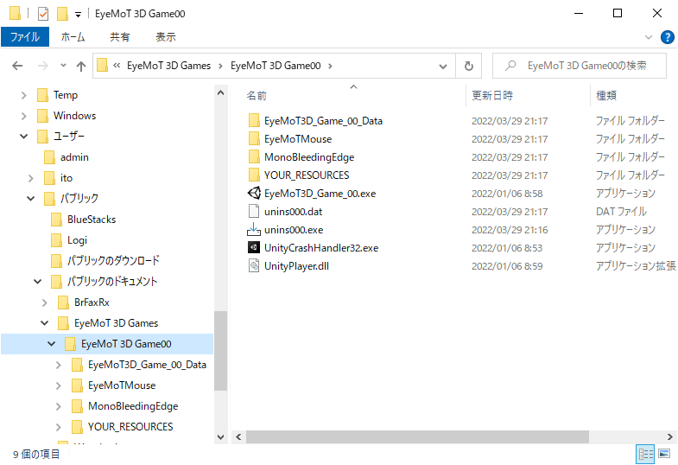Expand the ito folder in tree
Image resolution: width=678 pixels, height=465 pixels.
coord(30,178)
